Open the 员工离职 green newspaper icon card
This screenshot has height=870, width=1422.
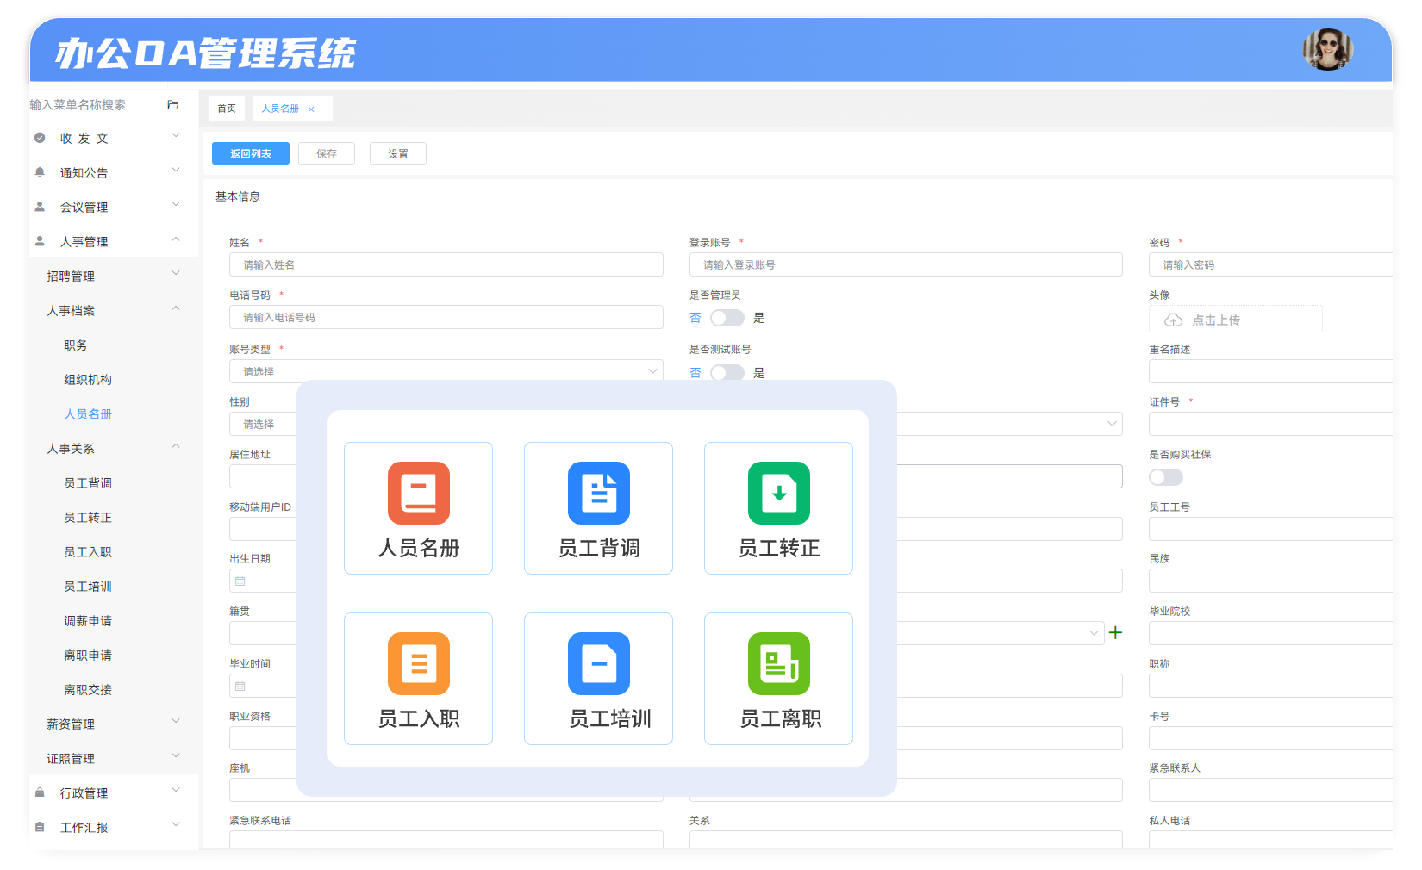pyautogui.click(x=778, y=679)
